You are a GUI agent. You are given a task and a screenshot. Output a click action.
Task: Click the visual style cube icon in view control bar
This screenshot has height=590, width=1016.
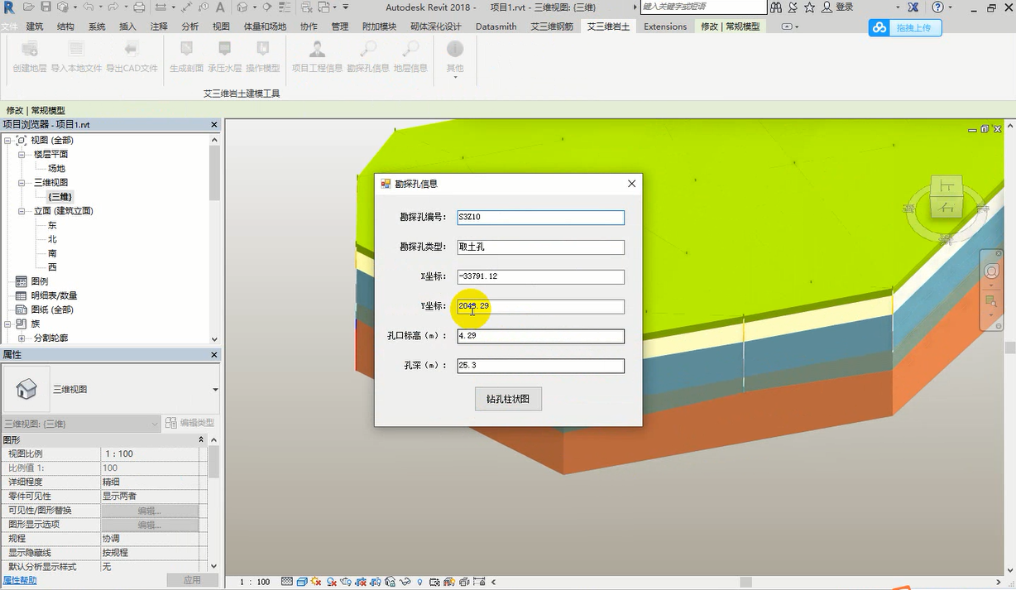[302, 582]
